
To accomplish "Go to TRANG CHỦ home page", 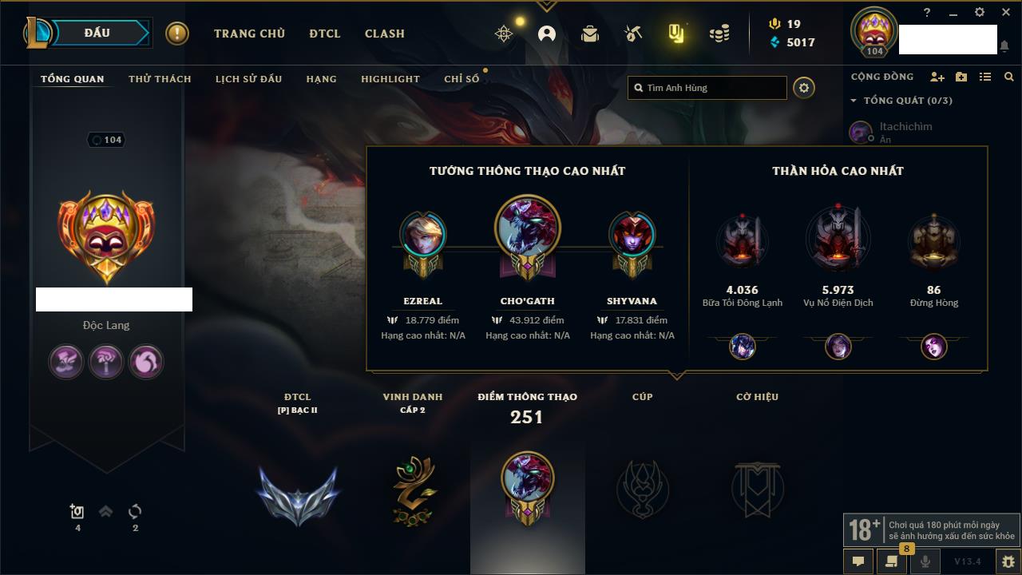I will [249, 34].
